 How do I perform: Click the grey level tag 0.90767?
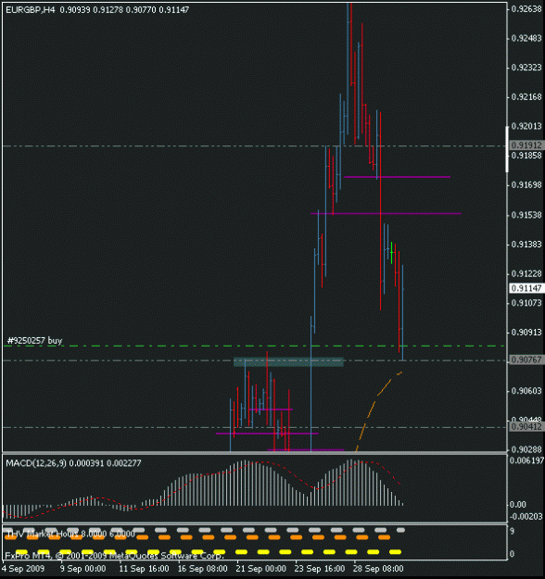(526, 359)
